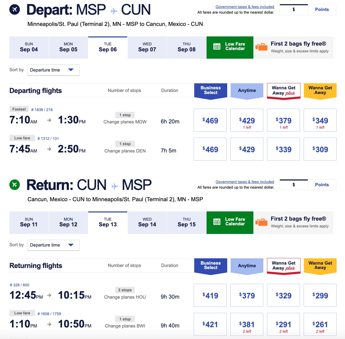Select the Wed Sep 07 departure date tab
This screenshot has height=339, width=345.
[147, 47]
